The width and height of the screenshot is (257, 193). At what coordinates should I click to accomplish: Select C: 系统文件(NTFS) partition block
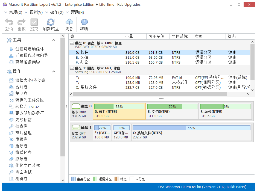(191, 132)
